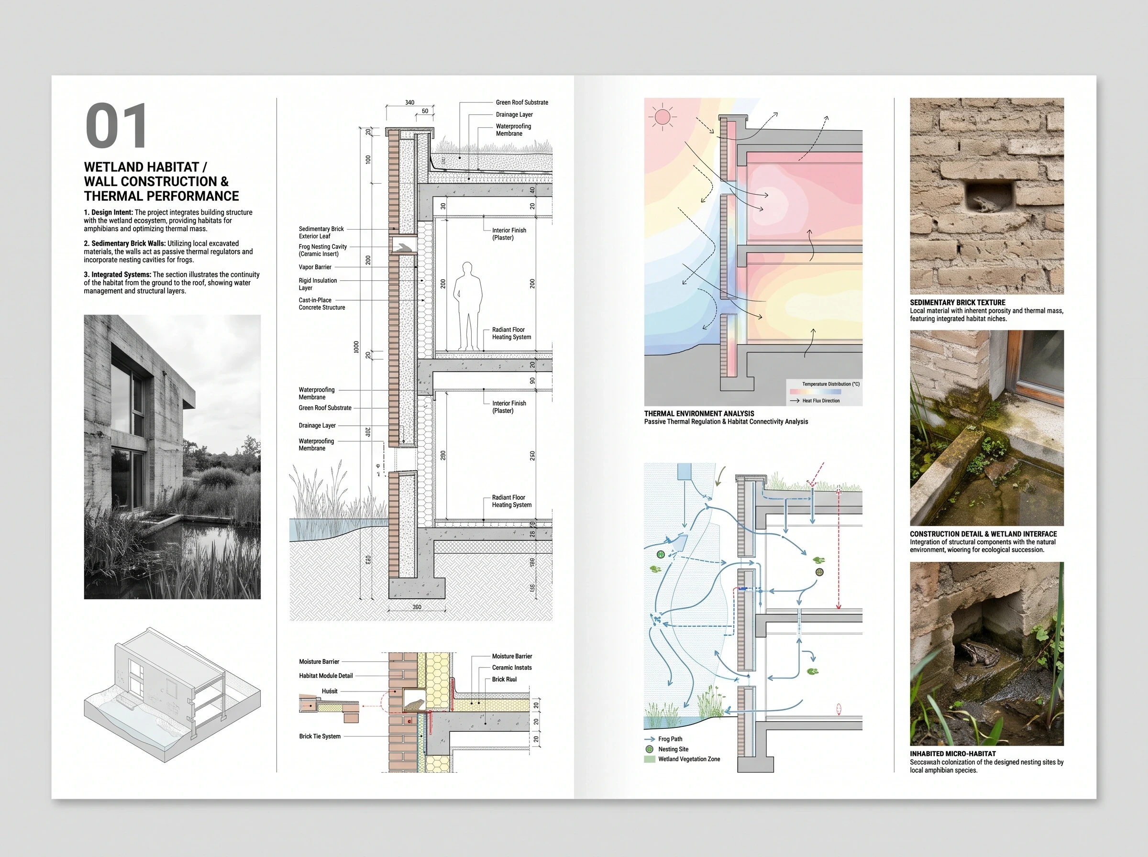Screen dimensions: 1148x857
Task: Click the 'Cast-in-Place Concrete Structure' label
Action: pyautogui.click(x=321, y=304)
